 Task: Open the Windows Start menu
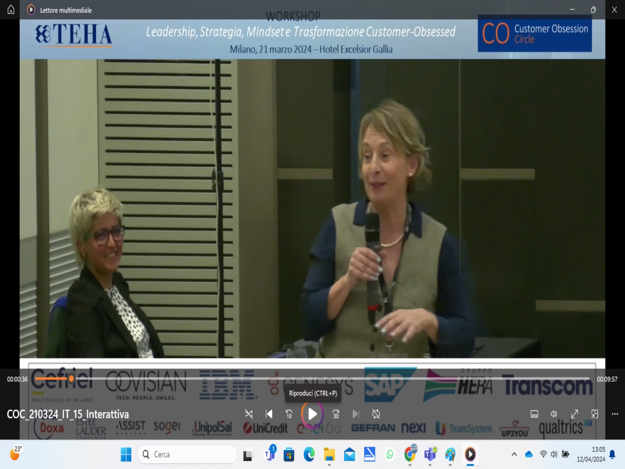tap(126, 454)
